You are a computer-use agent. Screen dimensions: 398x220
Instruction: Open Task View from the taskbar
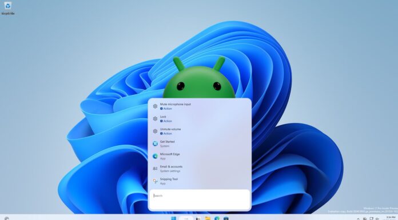[198, 218]
